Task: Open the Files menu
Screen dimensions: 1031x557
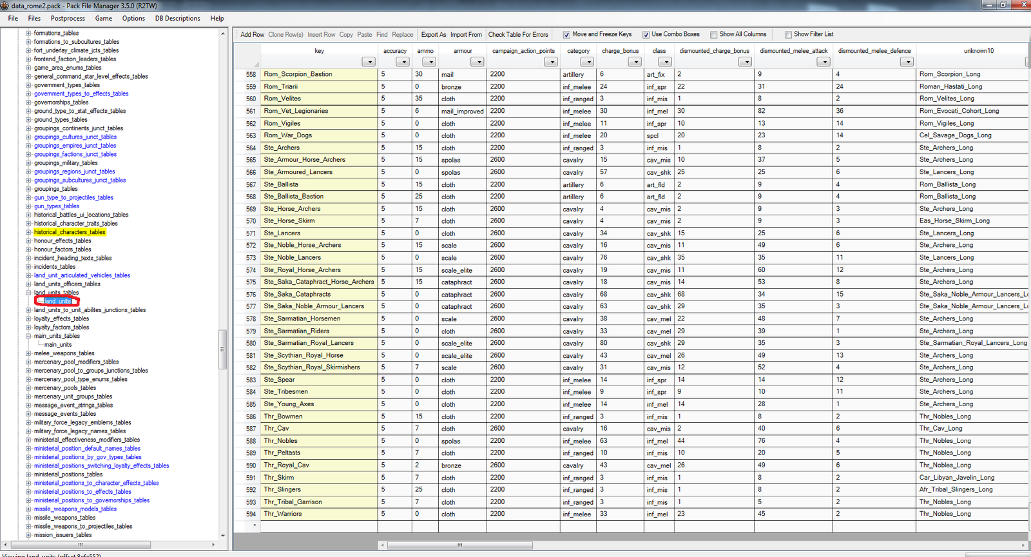Action: (x=34, y=19)
